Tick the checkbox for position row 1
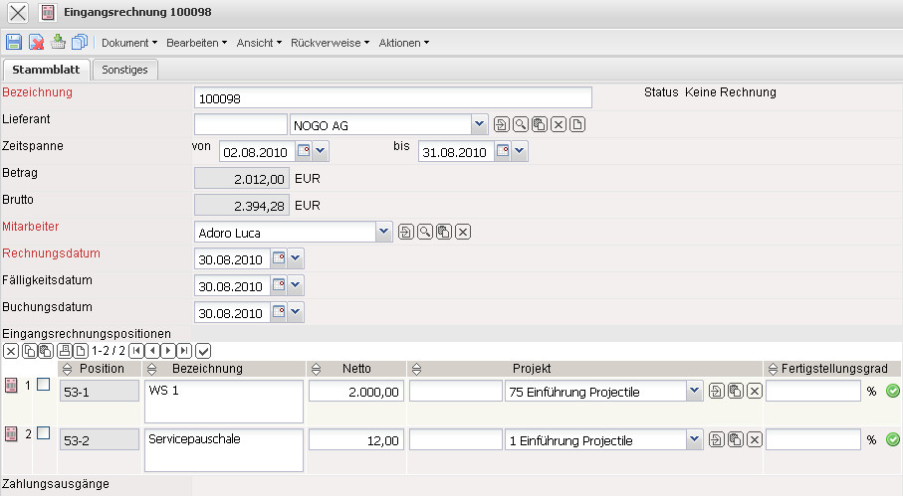903x496 pixels. pos(43,386)
